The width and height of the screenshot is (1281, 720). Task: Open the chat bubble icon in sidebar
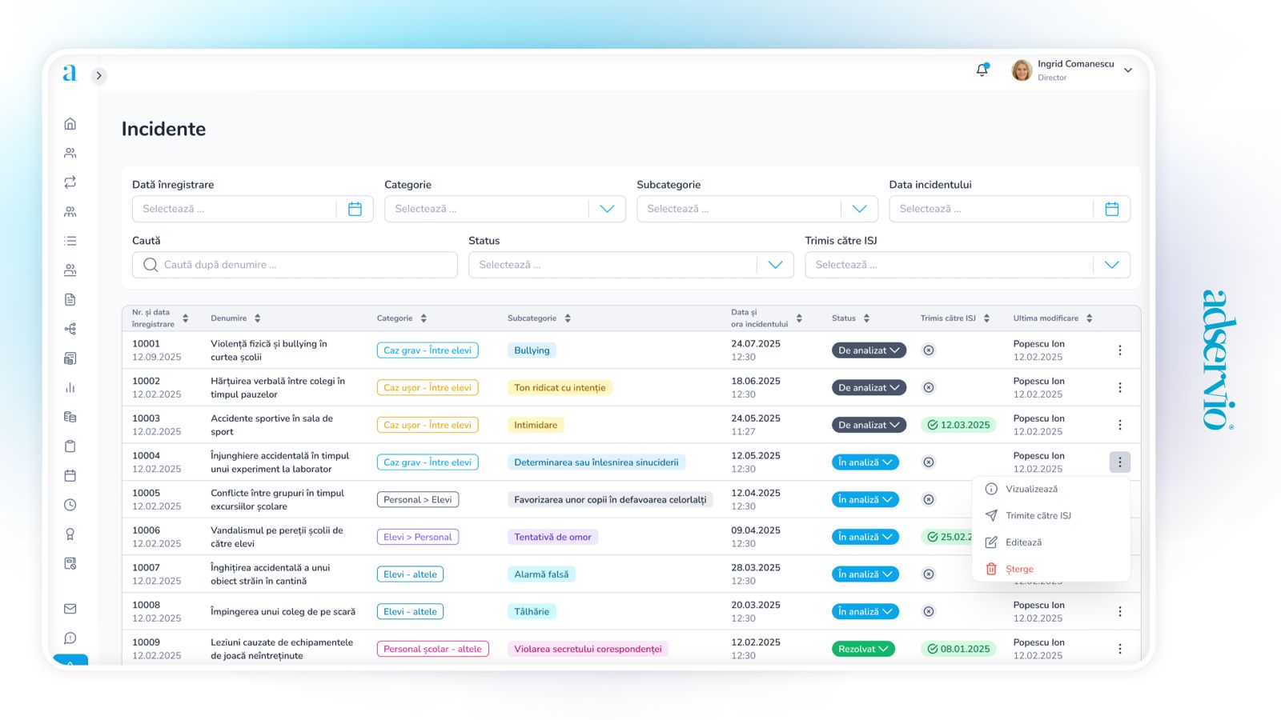(x=70, y=638)
